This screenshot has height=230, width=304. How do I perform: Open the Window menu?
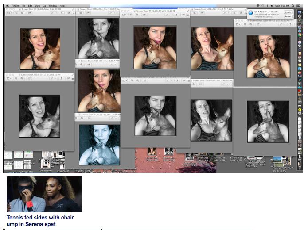coord(53,6)
